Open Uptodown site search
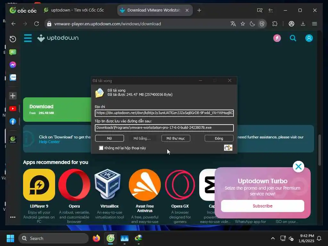The image size is (328, 246). 293,38
